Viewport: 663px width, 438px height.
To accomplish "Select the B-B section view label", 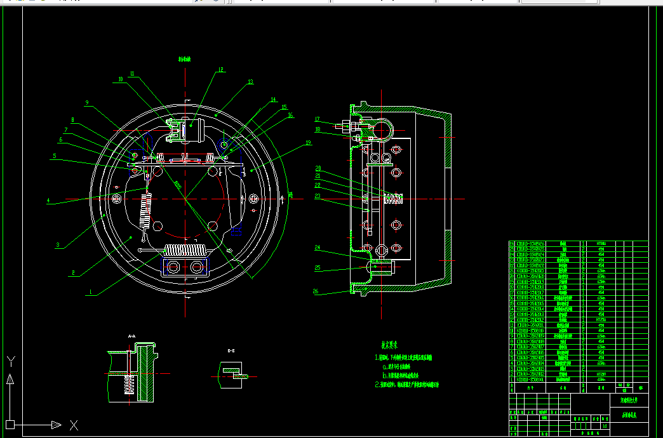I will pyautogui.click(x=231, y=351).
